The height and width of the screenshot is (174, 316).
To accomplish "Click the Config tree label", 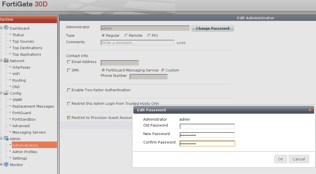I will pos(16,93).
